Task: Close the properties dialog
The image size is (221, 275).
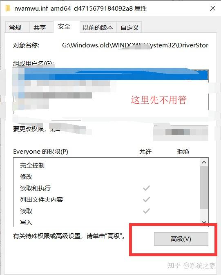Action: 213,8
